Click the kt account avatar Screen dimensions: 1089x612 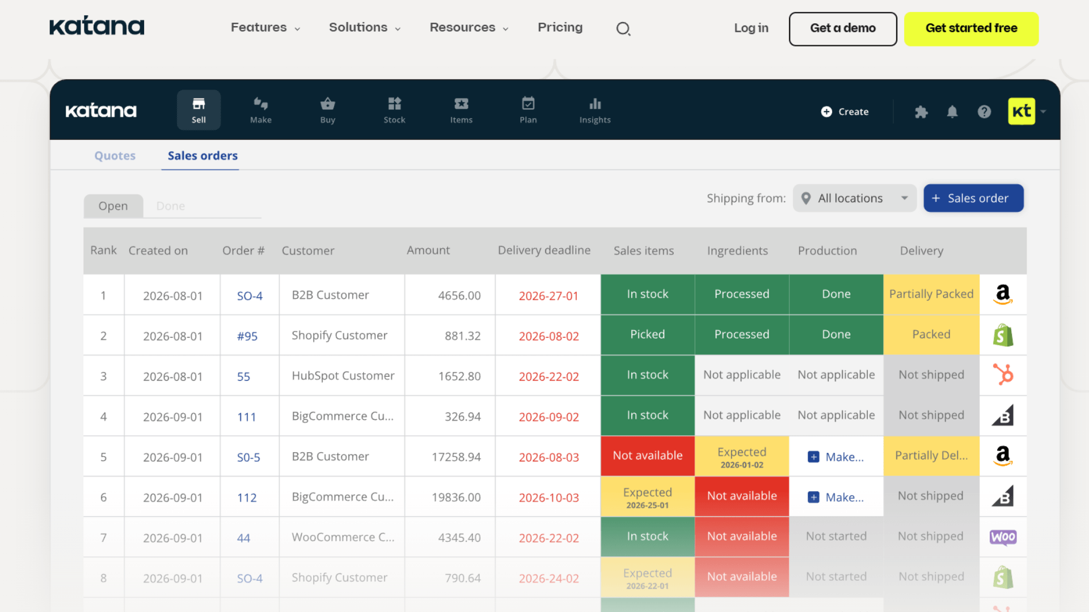pyautogui.click(x=1021, y=111)
